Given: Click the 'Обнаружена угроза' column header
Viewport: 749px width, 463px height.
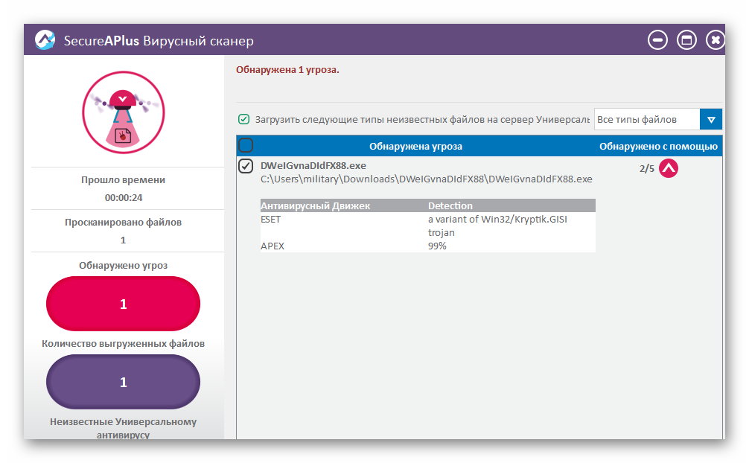Looking at the screenshot, I should [x=415, y=146].
